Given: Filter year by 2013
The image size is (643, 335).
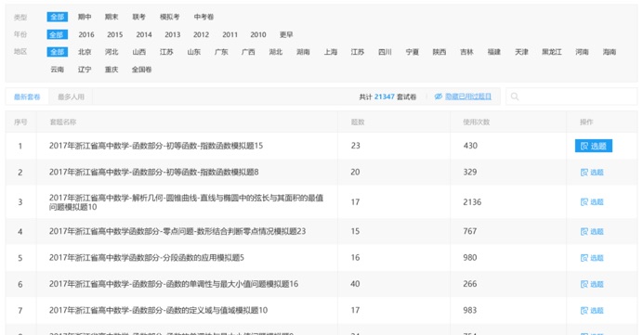Looking at the screenshot, I should click(x=173, y=35).
